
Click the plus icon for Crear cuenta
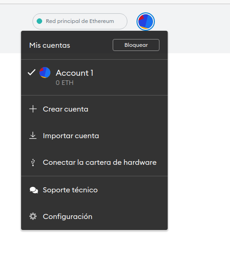33,109
